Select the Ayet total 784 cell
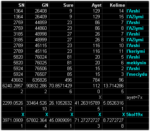This screenshot has width=150, height=131. [88, 80]
